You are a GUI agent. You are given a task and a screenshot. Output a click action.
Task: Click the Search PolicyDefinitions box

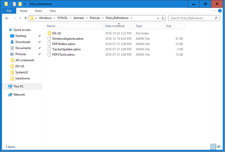point(192,18)
